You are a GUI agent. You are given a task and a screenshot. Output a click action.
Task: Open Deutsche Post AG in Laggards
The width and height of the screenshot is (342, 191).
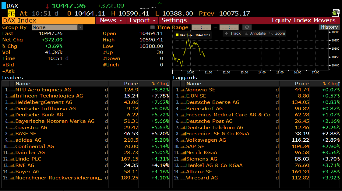pyautogui.click(x=210, y=121)
